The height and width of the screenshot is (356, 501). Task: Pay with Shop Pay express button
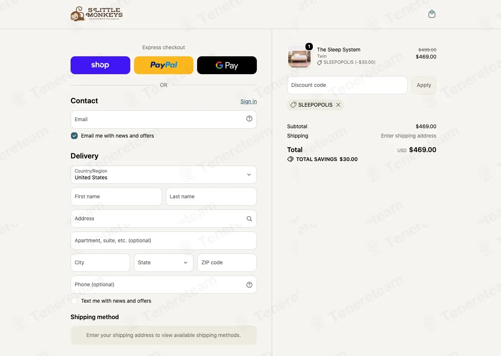pyautogui.click(x=100, y=65)
